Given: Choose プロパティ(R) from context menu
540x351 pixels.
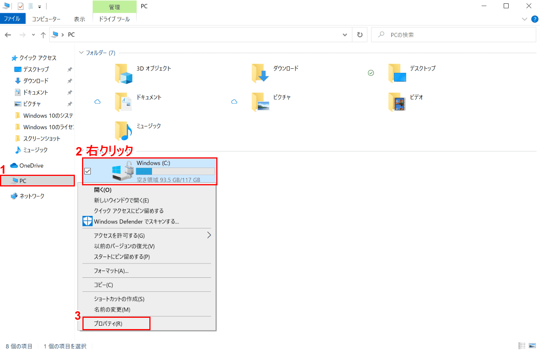Looking at the screenshot, I should pyautogui.click(x=147, y=323).
